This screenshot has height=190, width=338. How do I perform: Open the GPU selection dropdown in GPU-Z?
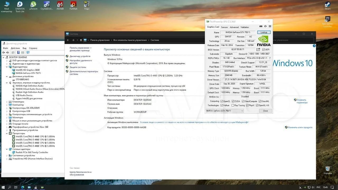[x=225, y=111]
